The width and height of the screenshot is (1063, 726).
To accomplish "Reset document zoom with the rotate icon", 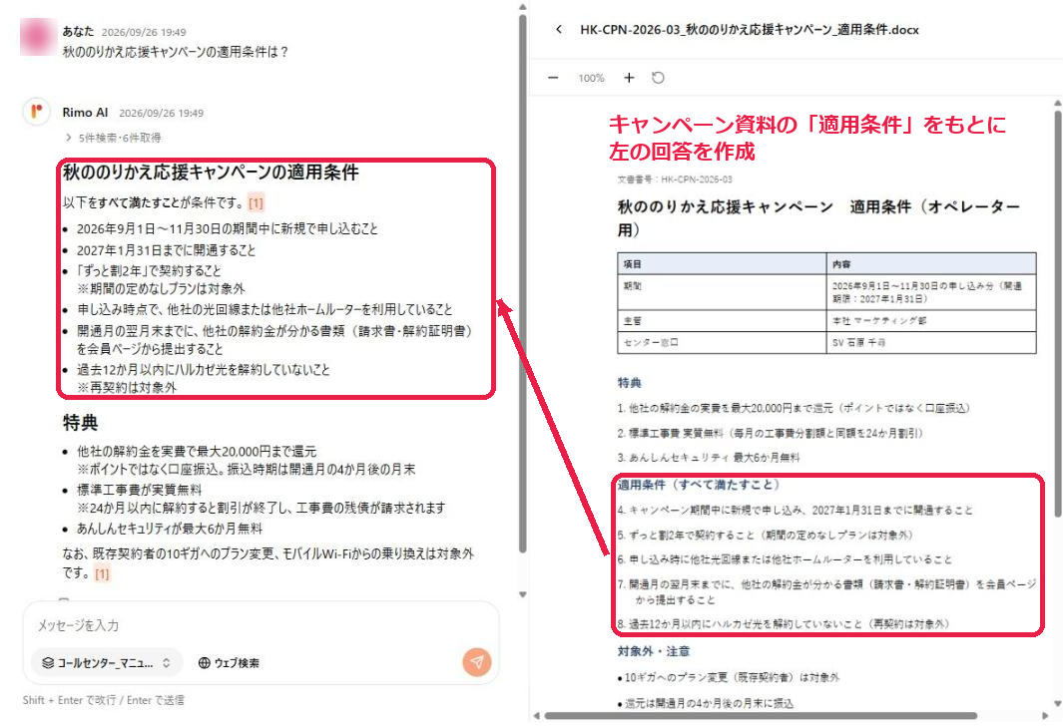I will point(658,78).
